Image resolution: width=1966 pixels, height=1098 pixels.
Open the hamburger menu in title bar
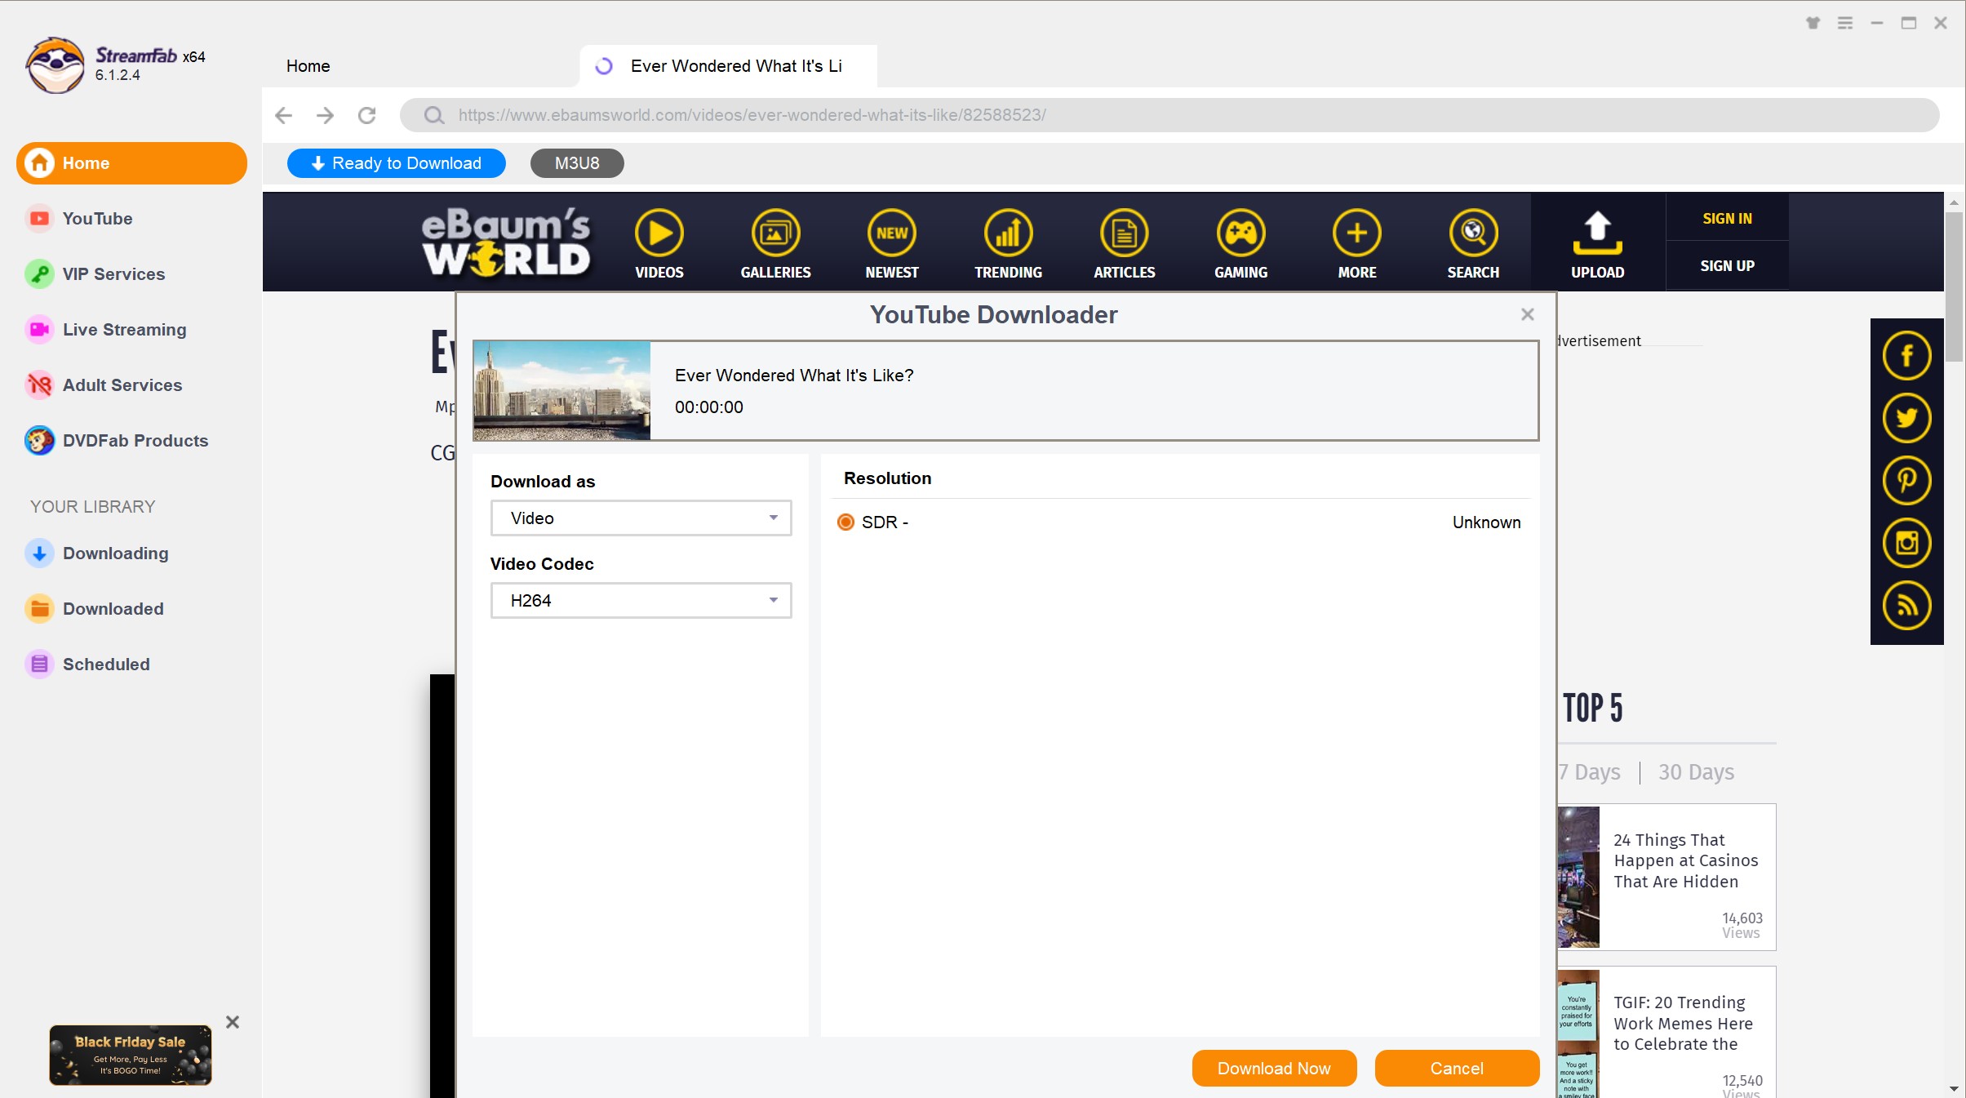click(1844, 23)
